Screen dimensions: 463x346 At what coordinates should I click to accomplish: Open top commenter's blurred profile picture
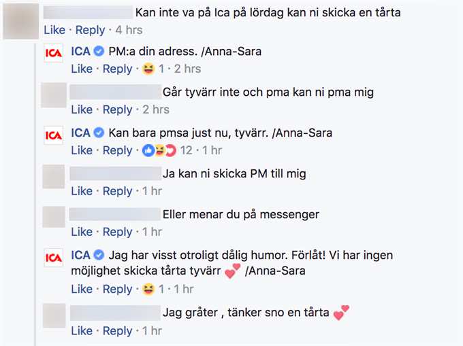click(x=21, y=21)
